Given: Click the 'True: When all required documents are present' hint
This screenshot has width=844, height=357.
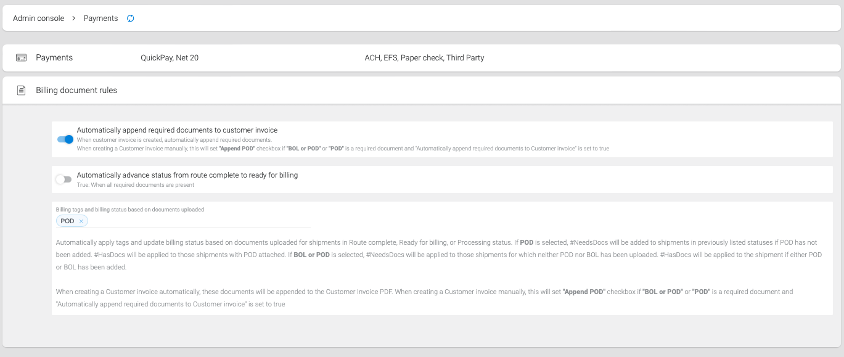Looking at the screenshot, I should click(136, 185).
